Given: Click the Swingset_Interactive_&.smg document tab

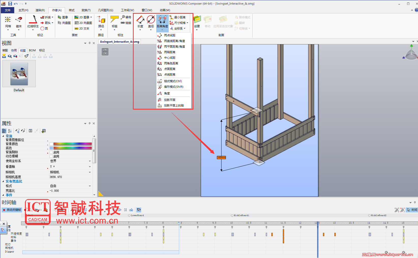Looking at the screenshot, I should 119,42.
